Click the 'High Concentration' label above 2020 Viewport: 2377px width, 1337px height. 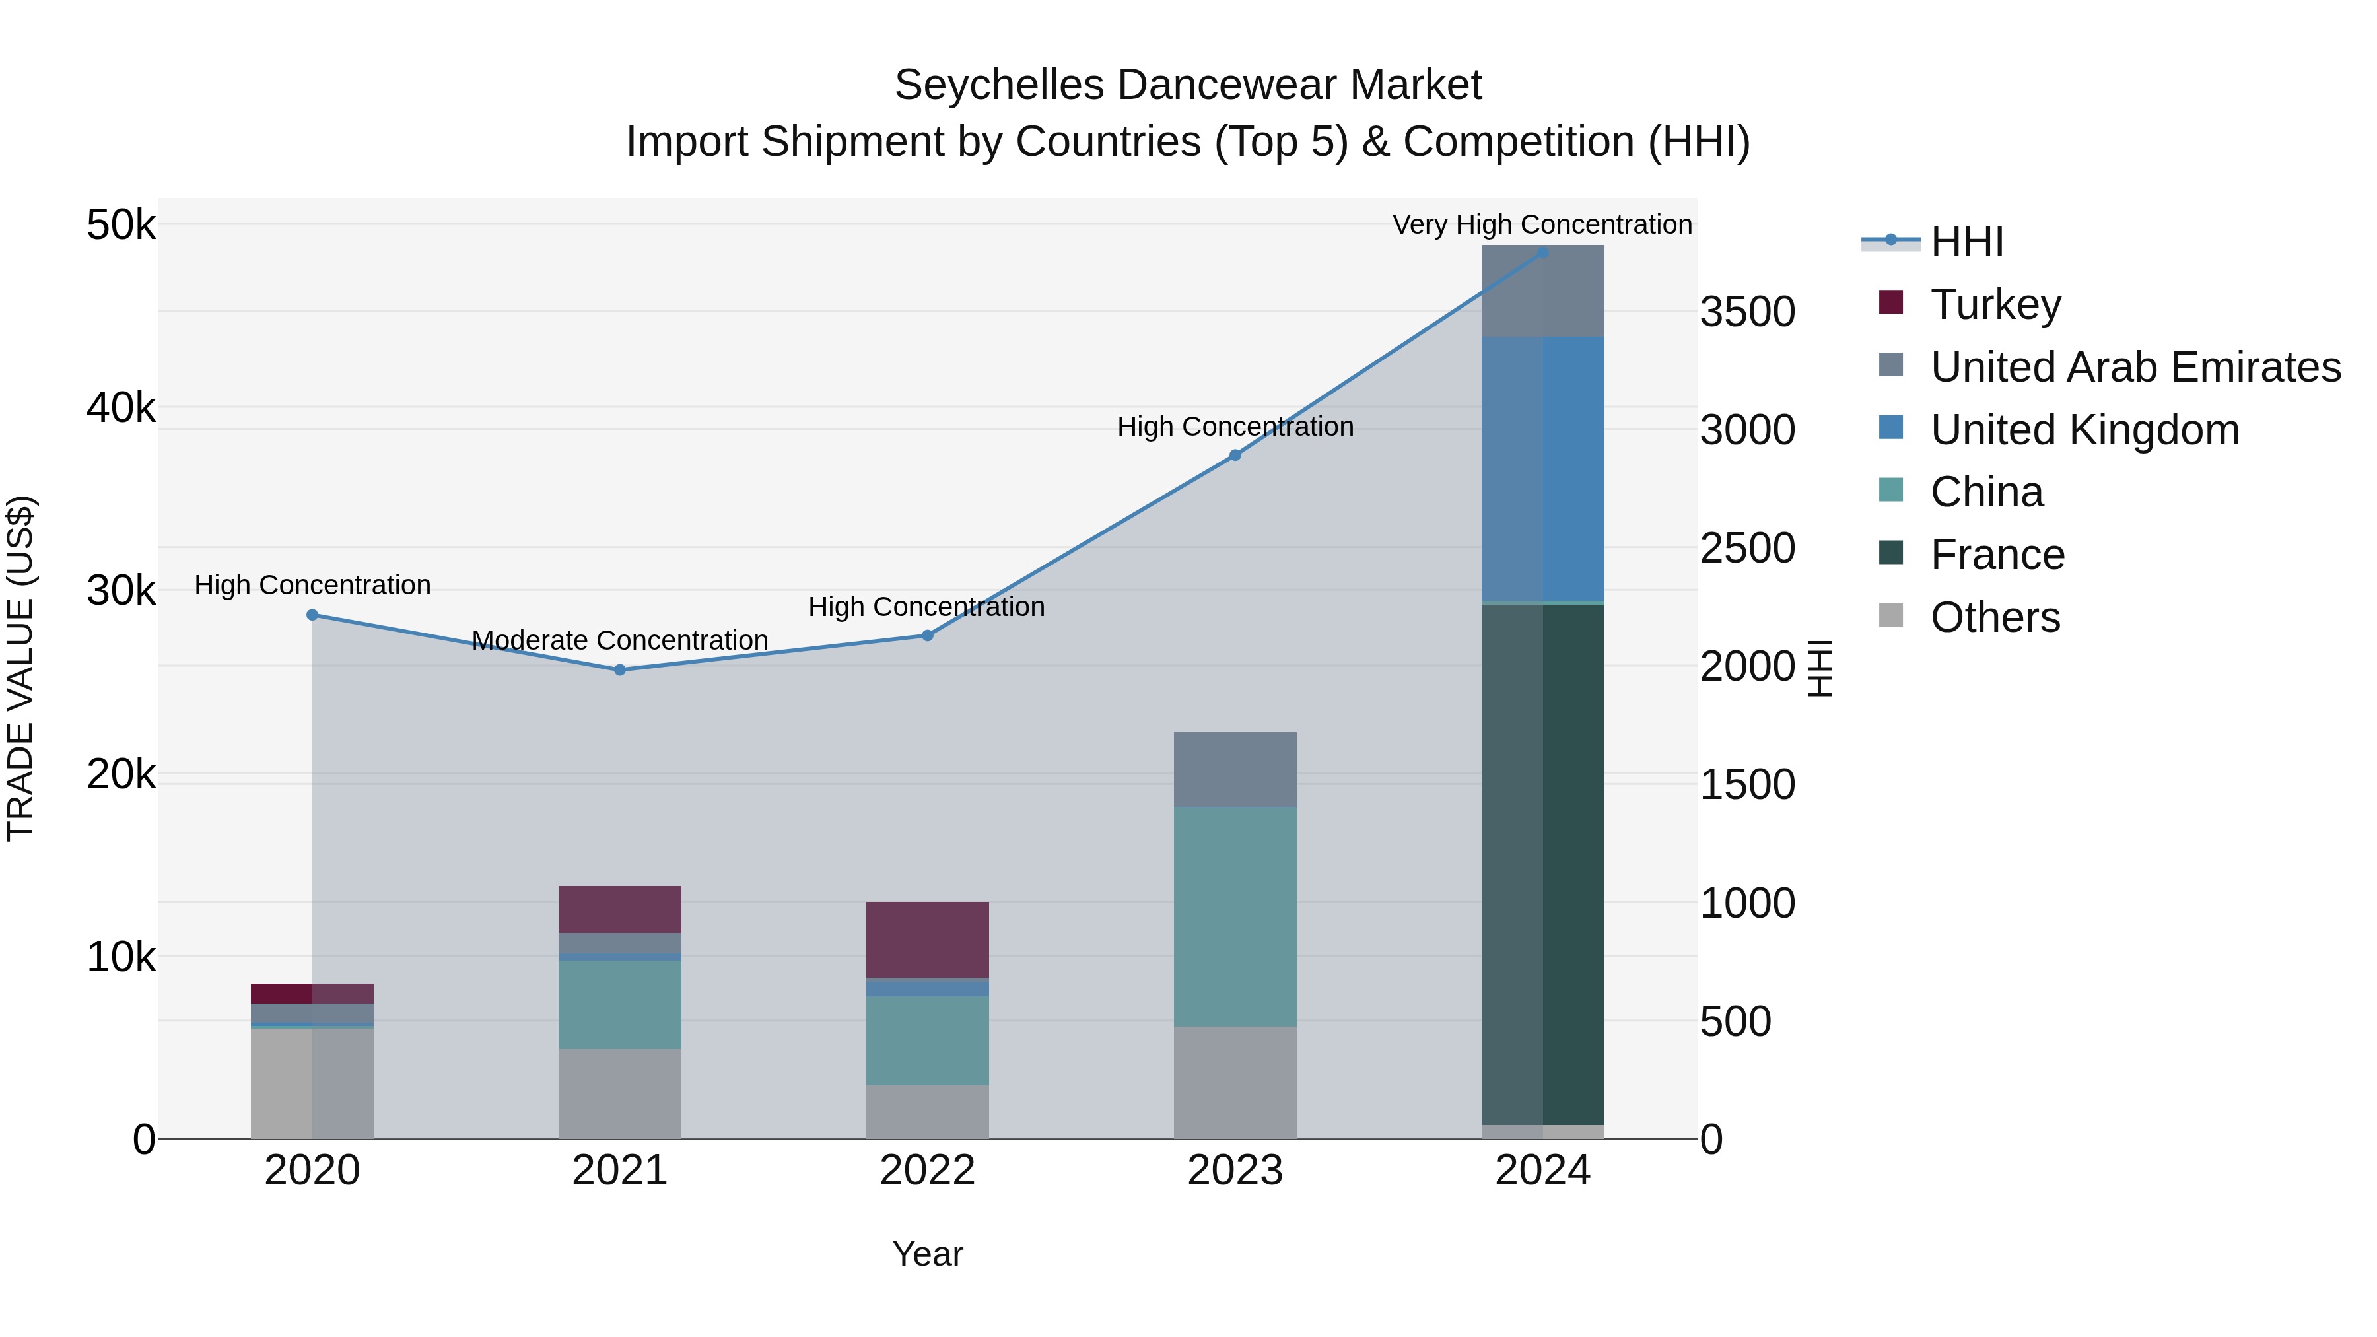pos(313,584)
